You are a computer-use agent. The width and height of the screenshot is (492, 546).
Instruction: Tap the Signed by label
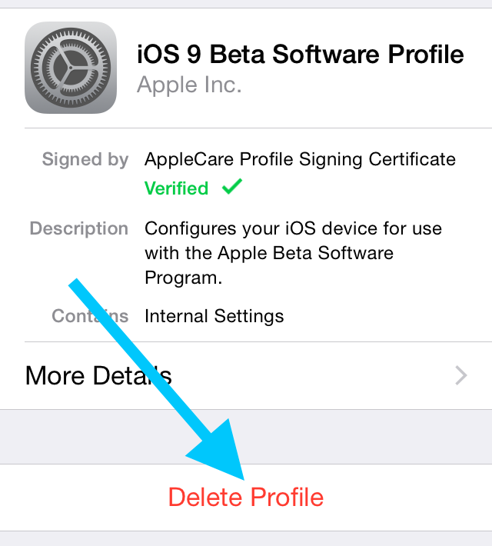(85, 160)
